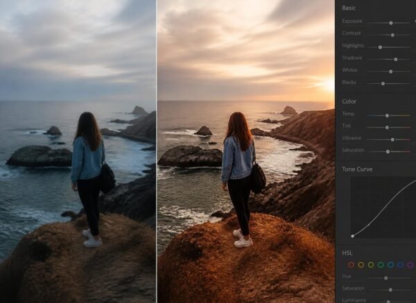The width and height of the screenshot is (416, 303).
Task: Select the aqua HSL color circle
Action: click(x=390, y=265)
